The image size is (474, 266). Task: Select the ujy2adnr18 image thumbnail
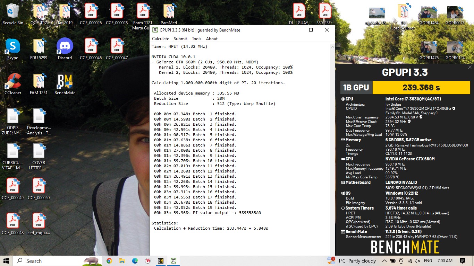[x=377, y=16]
